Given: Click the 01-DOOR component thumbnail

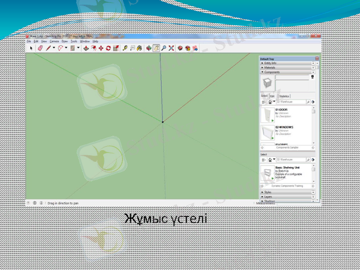Looking at the screenshot, I should pyautogui.click(x=267, y=115).
